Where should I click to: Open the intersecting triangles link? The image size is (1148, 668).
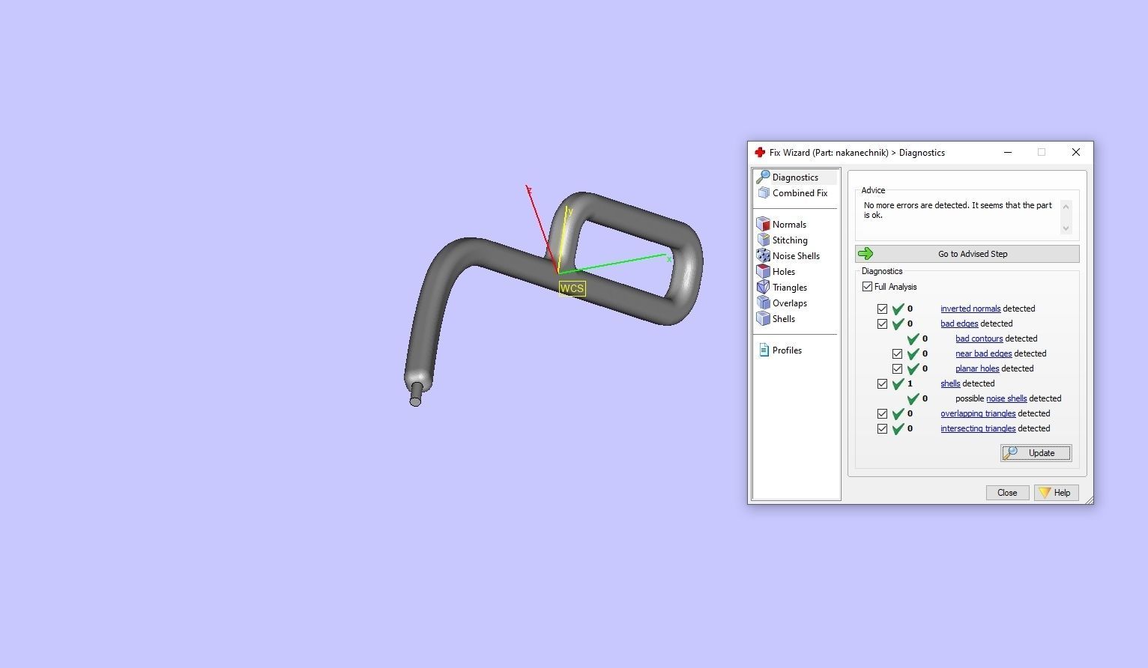[x=978, y=428]
